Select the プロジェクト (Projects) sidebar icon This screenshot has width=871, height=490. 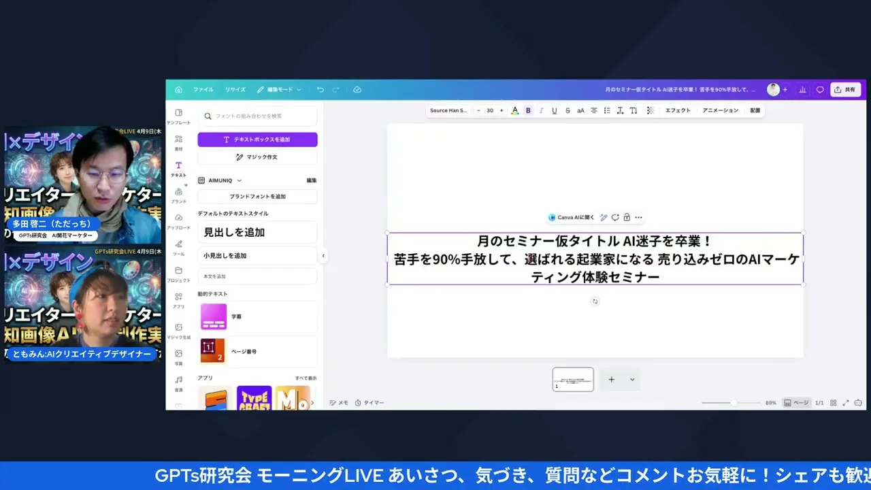tap(178, 271)
